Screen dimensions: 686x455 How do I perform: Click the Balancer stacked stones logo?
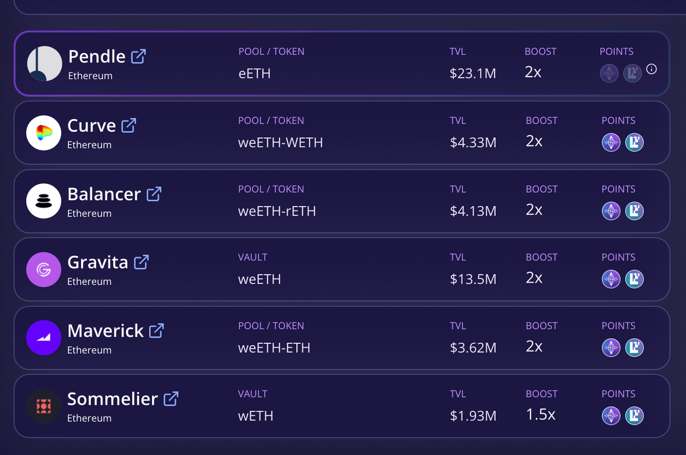(x=43, y=201)
